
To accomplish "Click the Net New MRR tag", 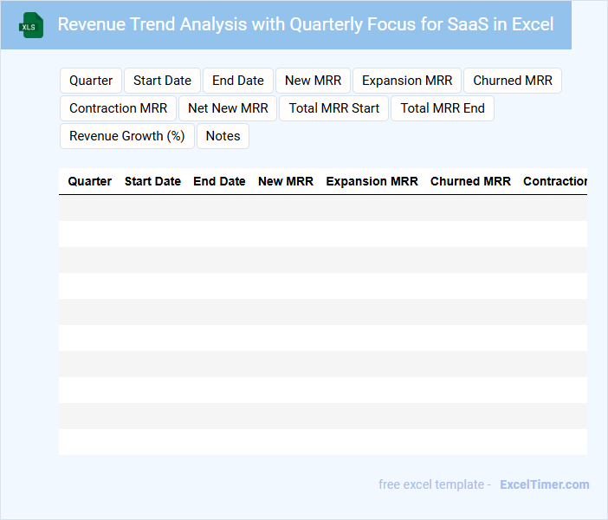I will (228, 108).
